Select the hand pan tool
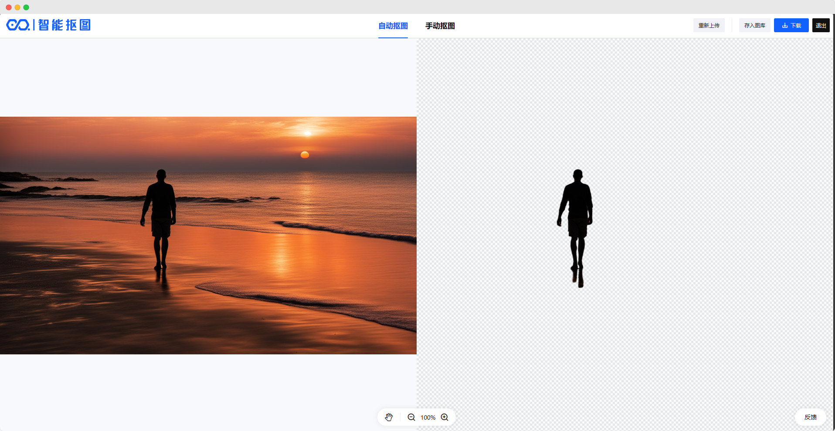This screenshot has height=431, width=835. click(x=389, y=417)
